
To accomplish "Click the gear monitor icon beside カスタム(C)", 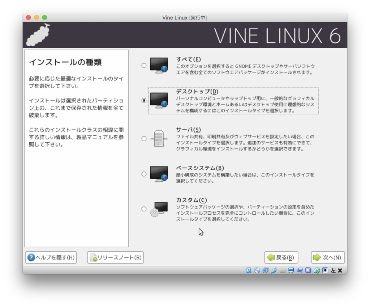I will coord(159,209).
